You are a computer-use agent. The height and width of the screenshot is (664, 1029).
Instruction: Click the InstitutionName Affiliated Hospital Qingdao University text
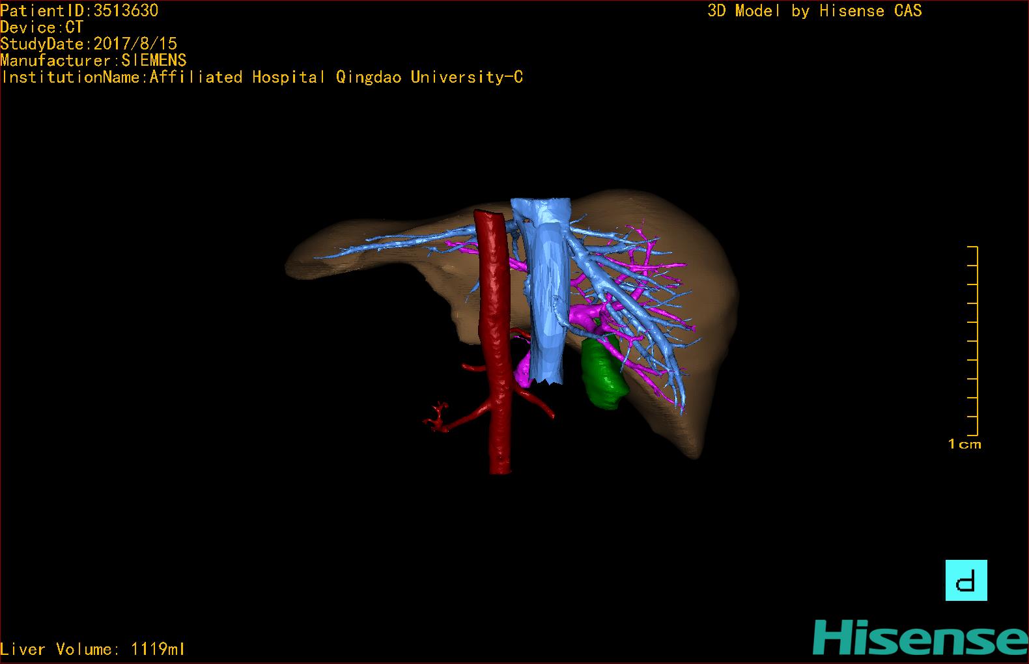coord(262,77)
